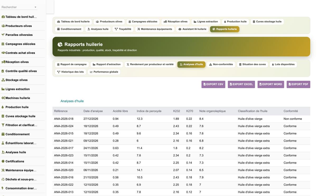
Task: Click Machines huilerie gears icon
Action: pos(3,98)
